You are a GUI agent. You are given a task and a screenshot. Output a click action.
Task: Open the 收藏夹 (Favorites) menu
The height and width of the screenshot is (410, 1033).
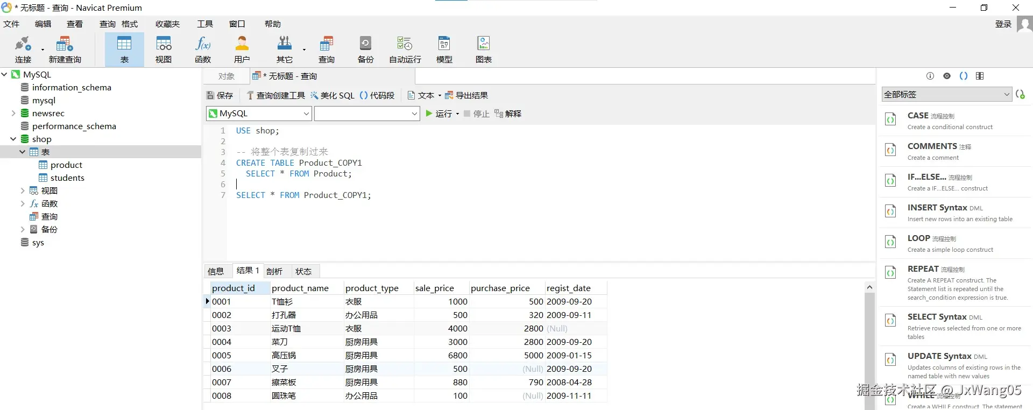[x=167, y=24]
